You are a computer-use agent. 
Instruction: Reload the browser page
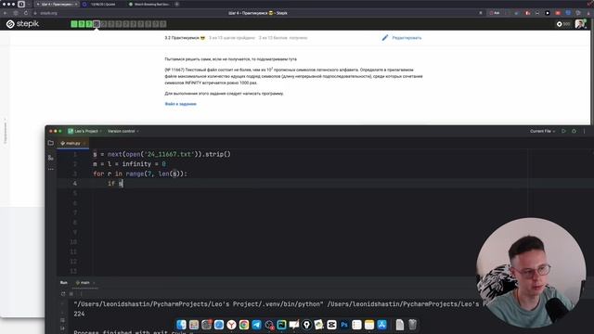pos(26,13)
